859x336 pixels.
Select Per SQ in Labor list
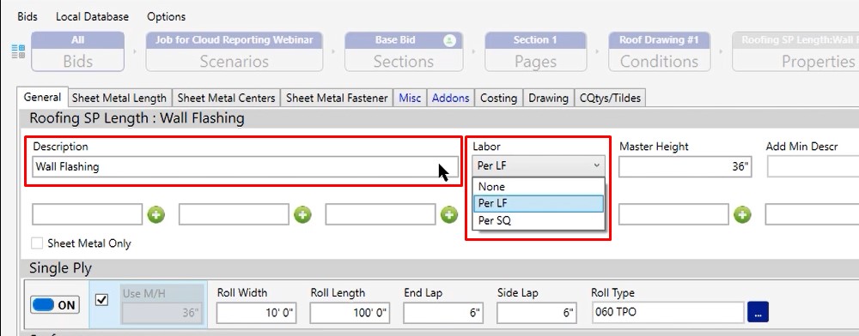[539, 221]
